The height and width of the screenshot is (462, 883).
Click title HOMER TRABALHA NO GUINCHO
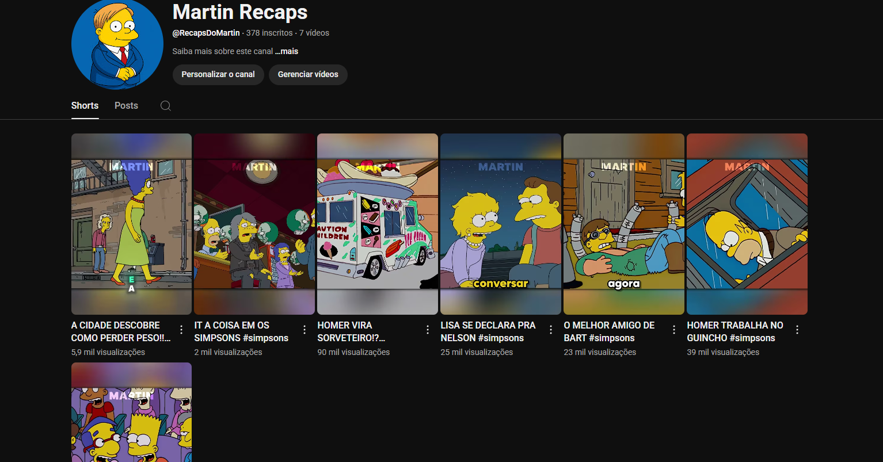[x=735, y=332]
